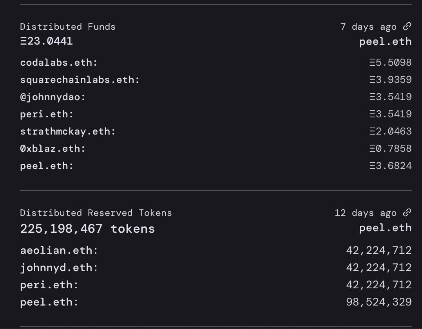Click peel.eth receiving 98,524,329 tokens
422x329 pixels.
48,302
